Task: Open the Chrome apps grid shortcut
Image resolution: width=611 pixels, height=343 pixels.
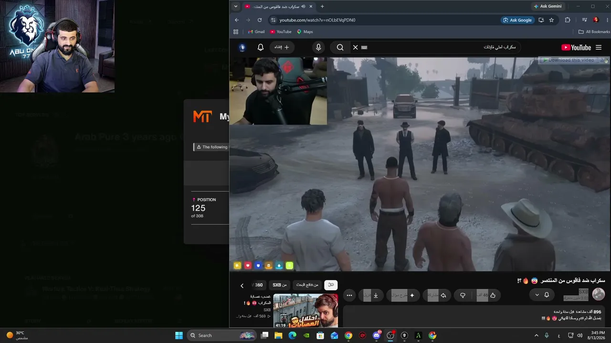Action: pos(236,32)
